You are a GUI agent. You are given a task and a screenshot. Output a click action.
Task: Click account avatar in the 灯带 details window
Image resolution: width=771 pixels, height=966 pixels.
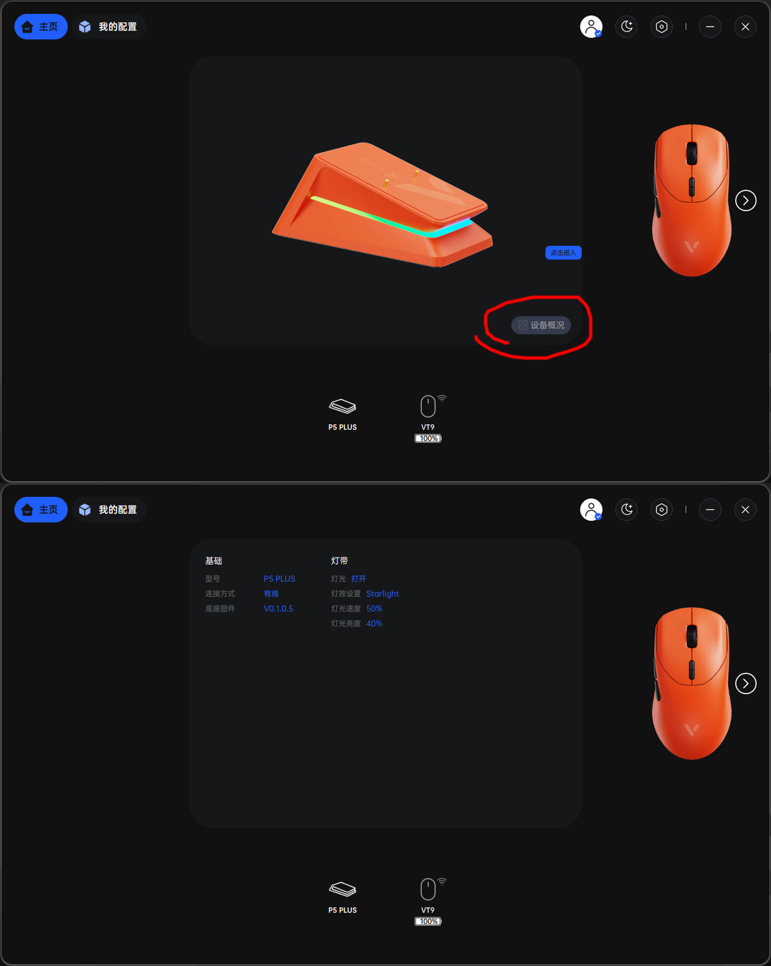click(x=591, y=510)
